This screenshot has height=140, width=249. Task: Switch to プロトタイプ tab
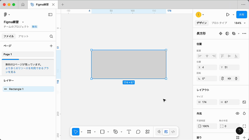[219, 23]
